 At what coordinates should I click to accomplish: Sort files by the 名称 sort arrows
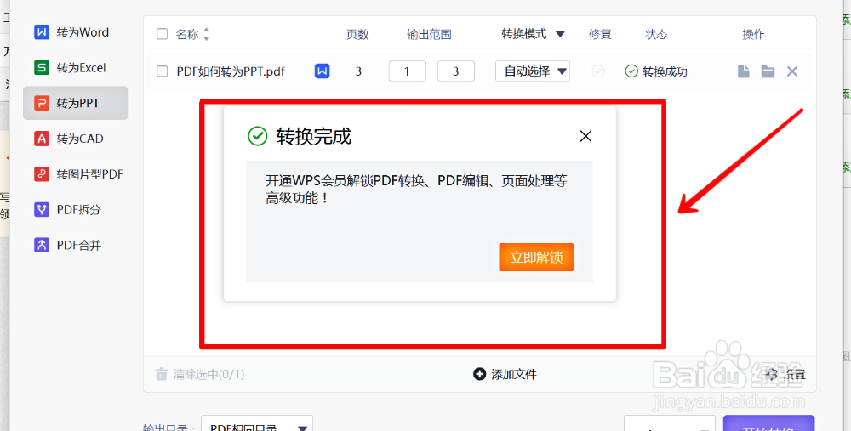(x=206, y=35)
